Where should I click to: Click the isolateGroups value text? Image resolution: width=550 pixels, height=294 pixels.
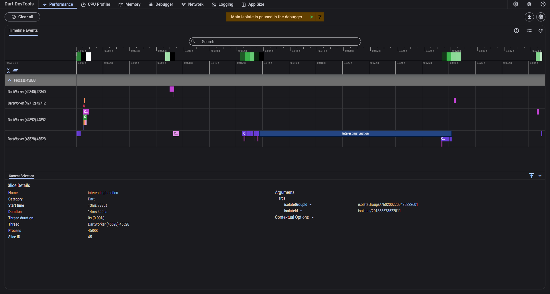(388, 204)
